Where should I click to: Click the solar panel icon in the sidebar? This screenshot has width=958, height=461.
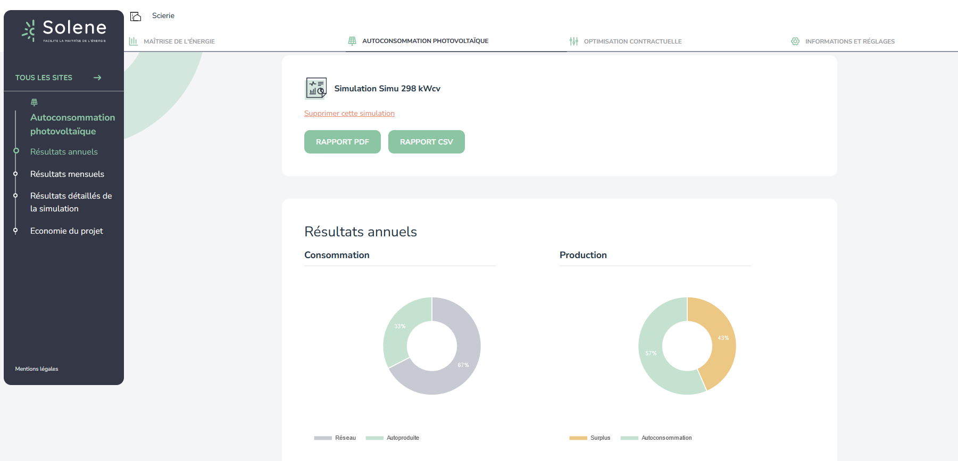point(35,102)
